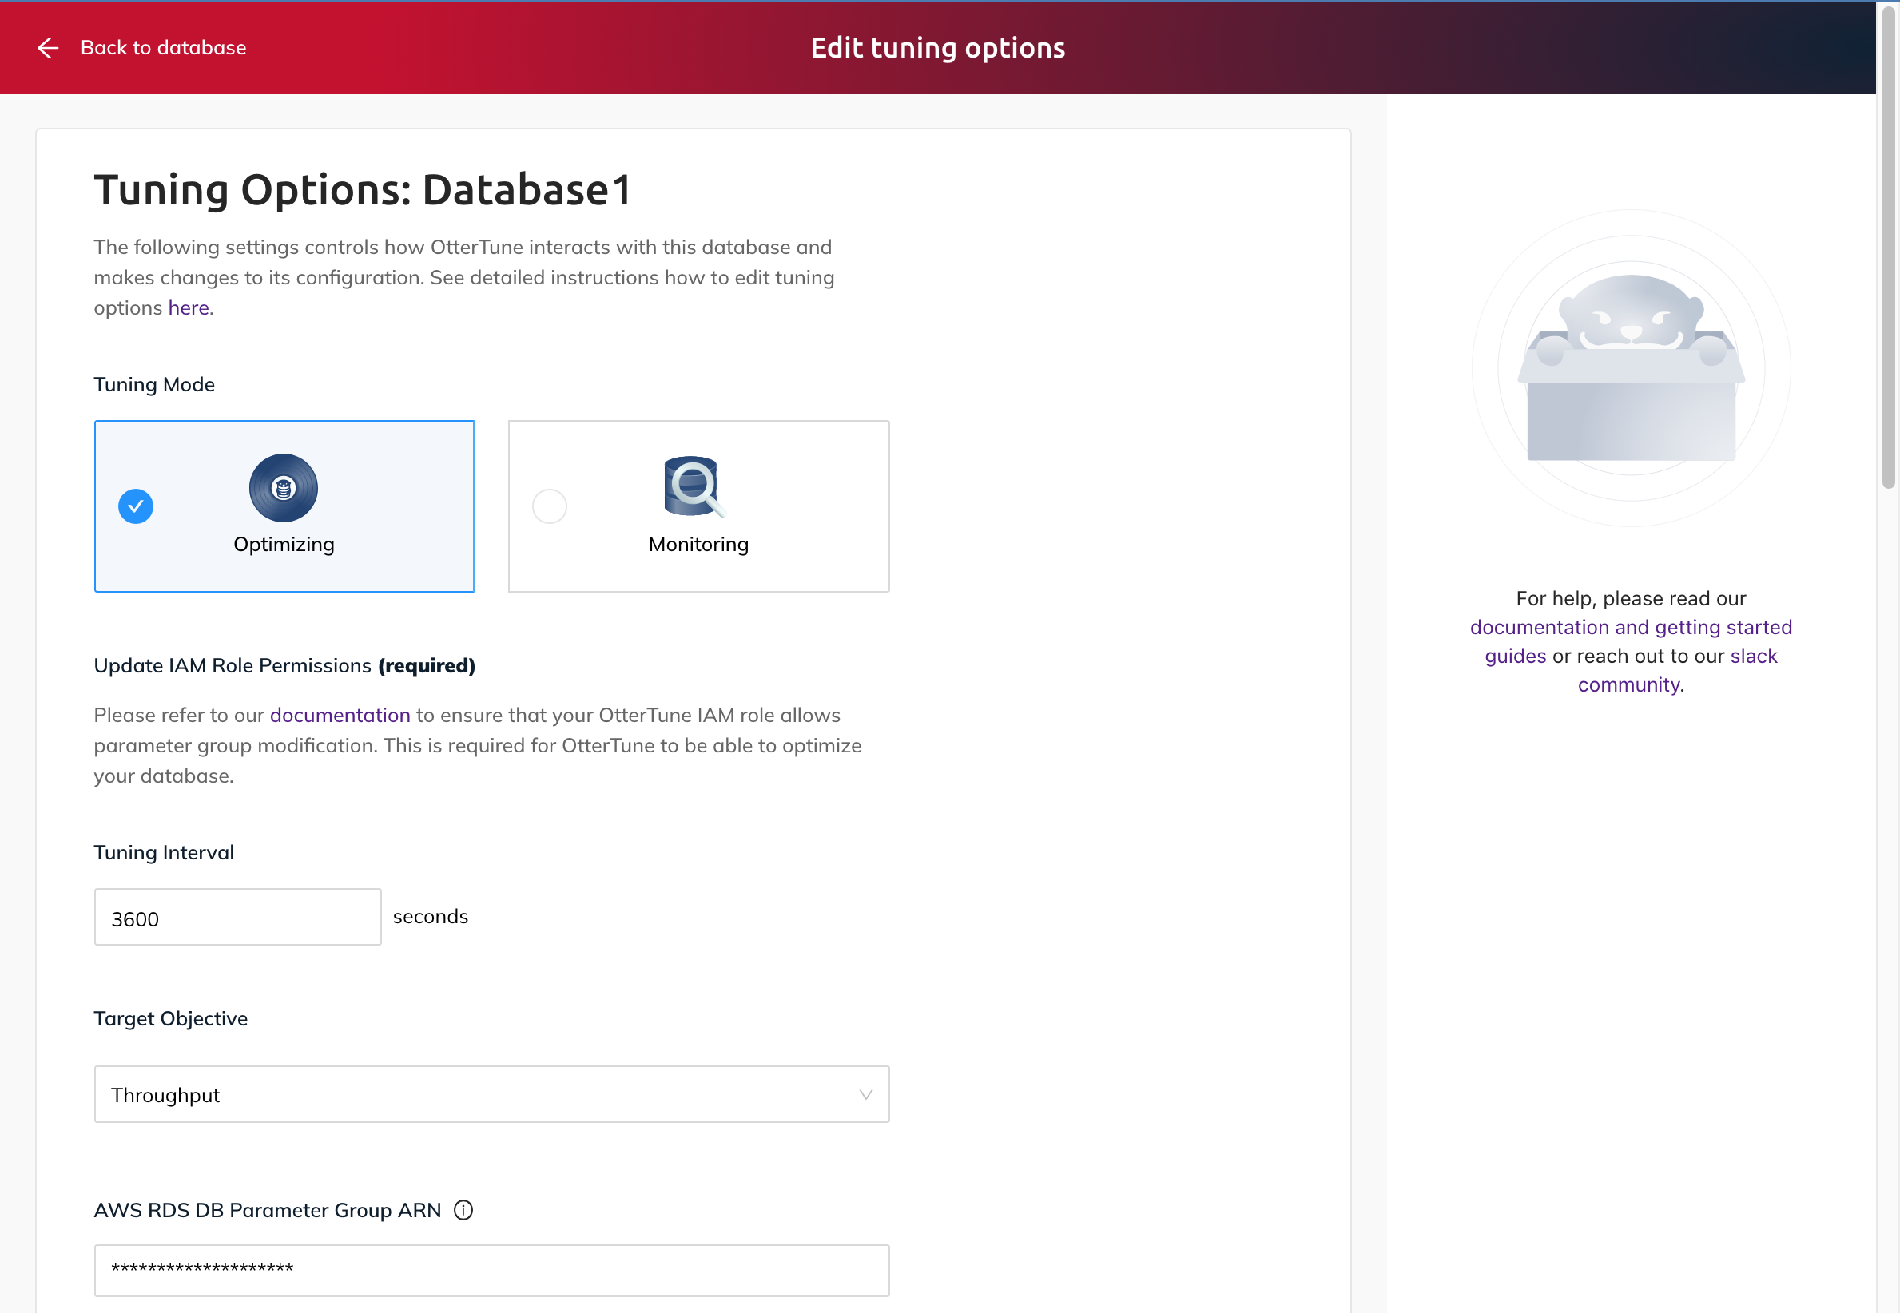
Task: Click the page vertical scrollbar thumb
Action: 1889,247
